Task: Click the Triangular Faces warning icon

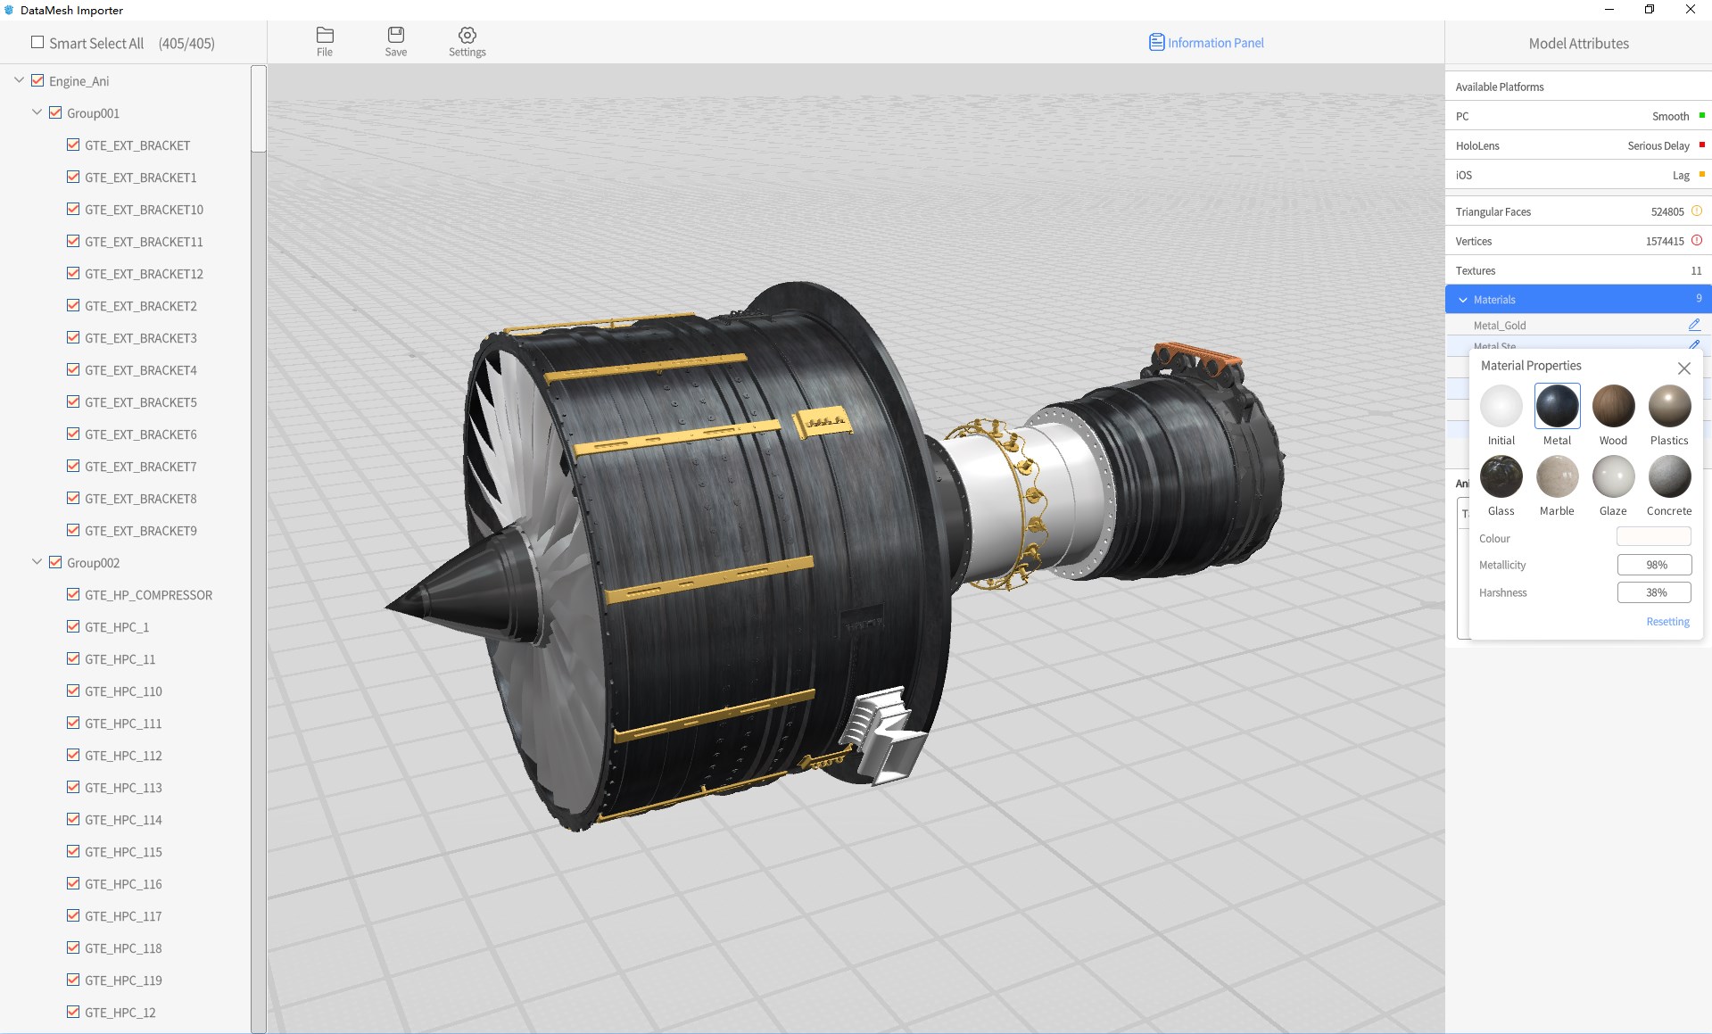Action: [x=1697, y=211]
